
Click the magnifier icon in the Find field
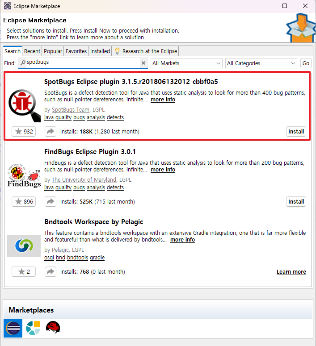coord(22,63)
